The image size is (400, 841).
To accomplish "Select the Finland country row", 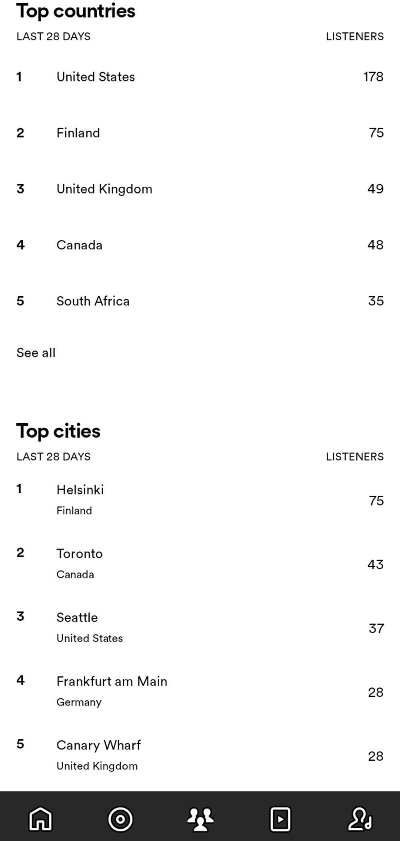I will (x=200, y=133).
